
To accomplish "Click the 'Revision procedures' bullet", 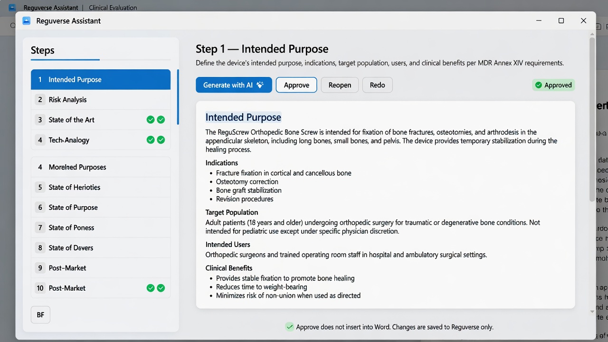I will click(x=245, y=199).
